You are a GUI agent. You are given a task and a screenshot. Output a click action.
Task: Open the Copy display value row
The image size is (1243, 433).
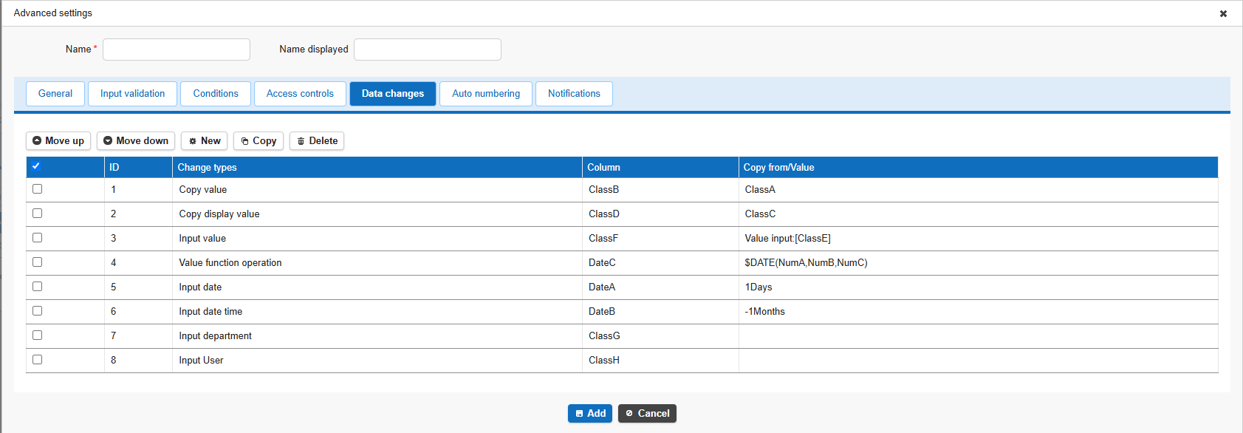[622, 214]
